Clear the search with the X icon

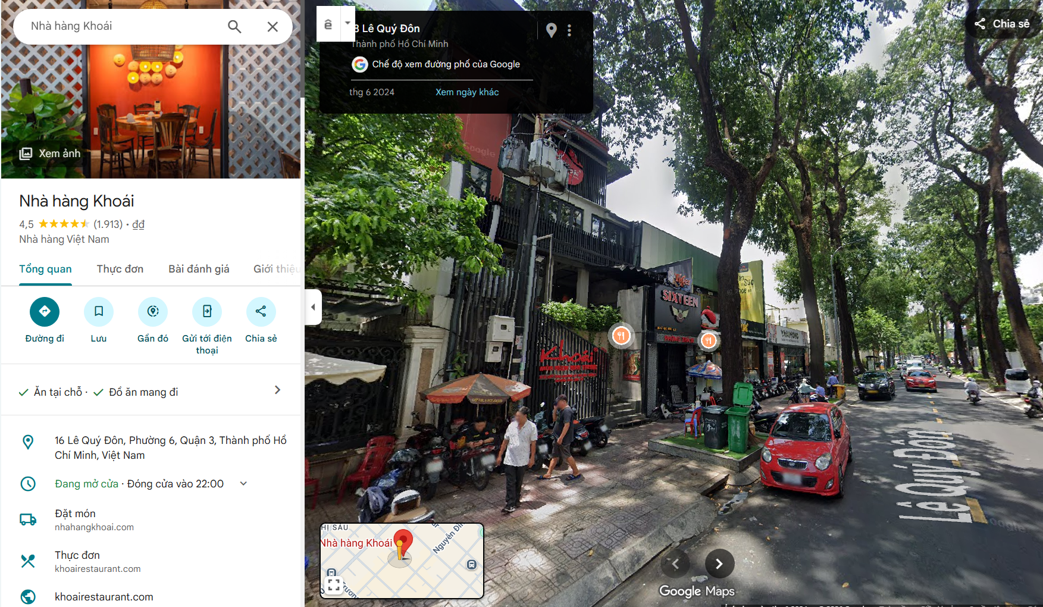273,26
